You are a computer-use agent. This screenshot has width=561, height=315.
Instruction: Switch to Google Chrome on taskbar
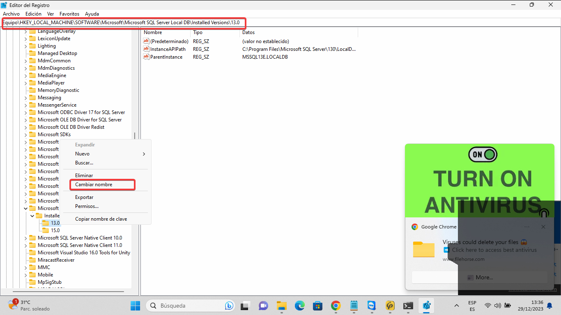(336, 306)
